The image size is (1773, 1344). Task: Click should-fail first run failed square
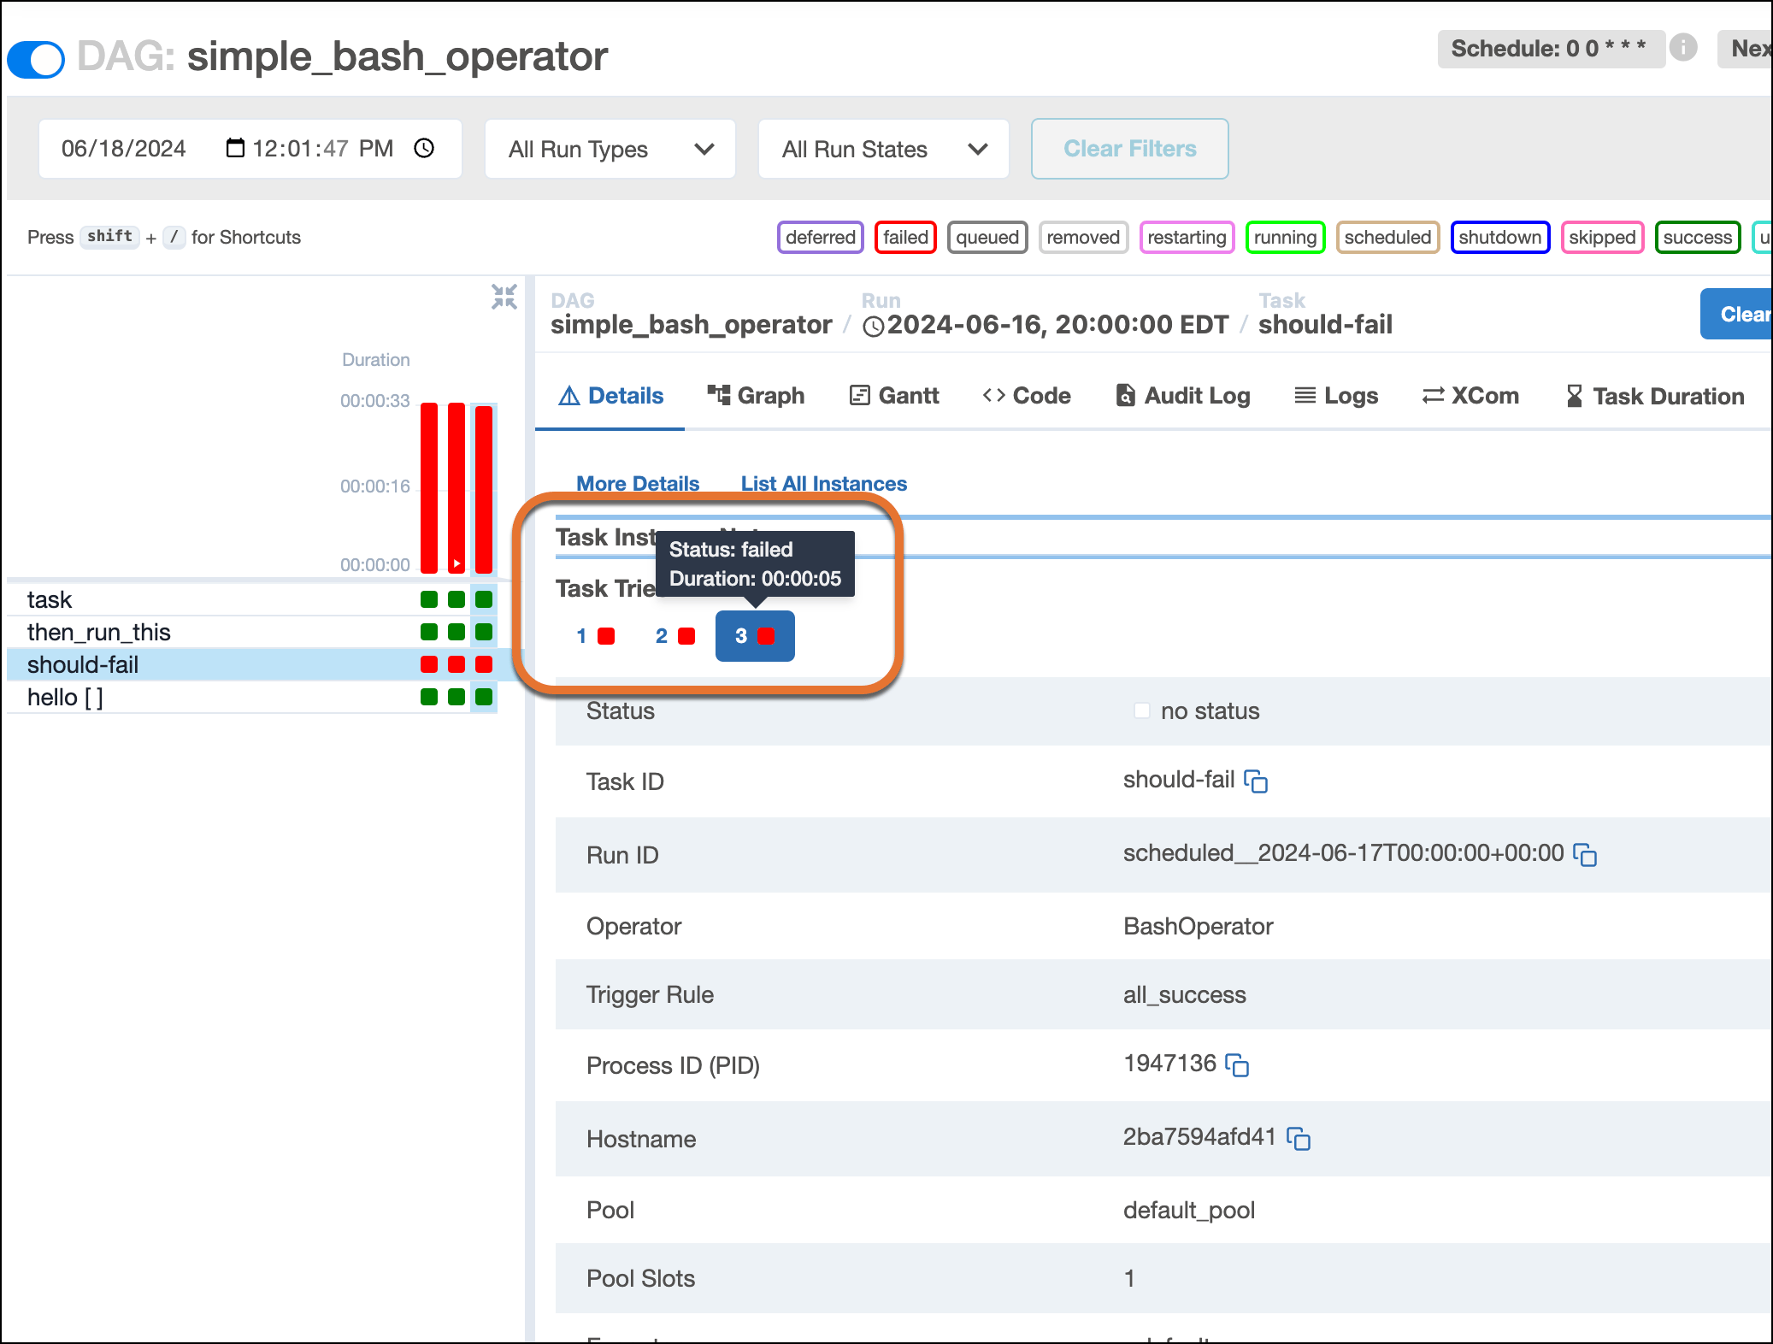429,664
